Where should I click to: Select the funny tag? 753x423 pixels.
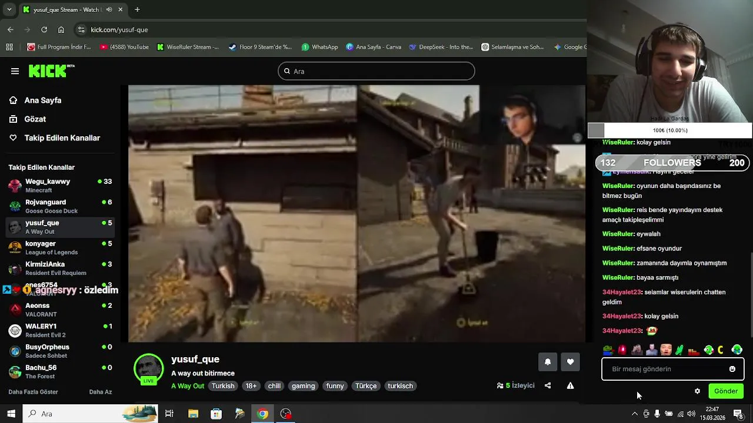[335, 386]
